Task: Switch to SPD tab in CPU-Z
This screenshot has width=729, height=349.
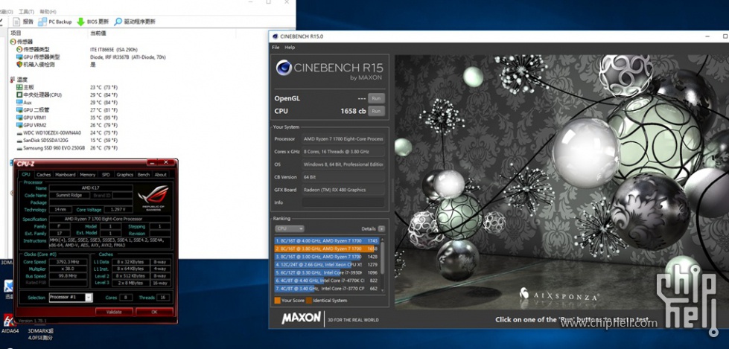Action: pos(106,175)
